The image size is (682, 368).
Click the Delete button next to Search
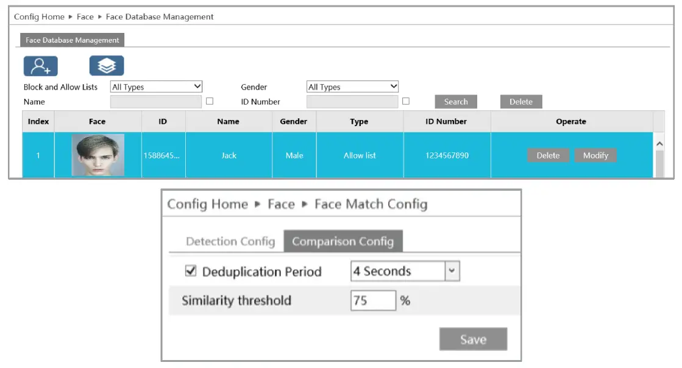[521, 102]
